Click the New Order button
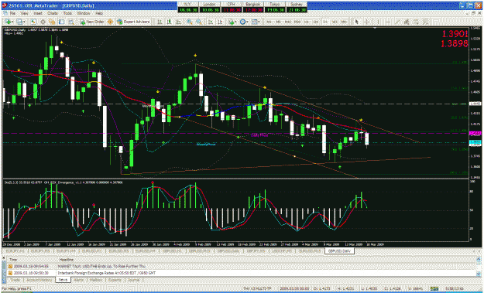 92,22
